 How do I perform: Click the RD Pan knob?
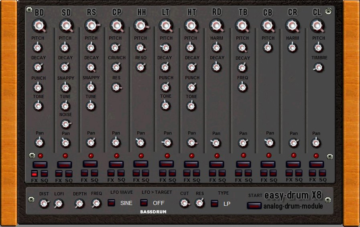(x=216, y=143)
